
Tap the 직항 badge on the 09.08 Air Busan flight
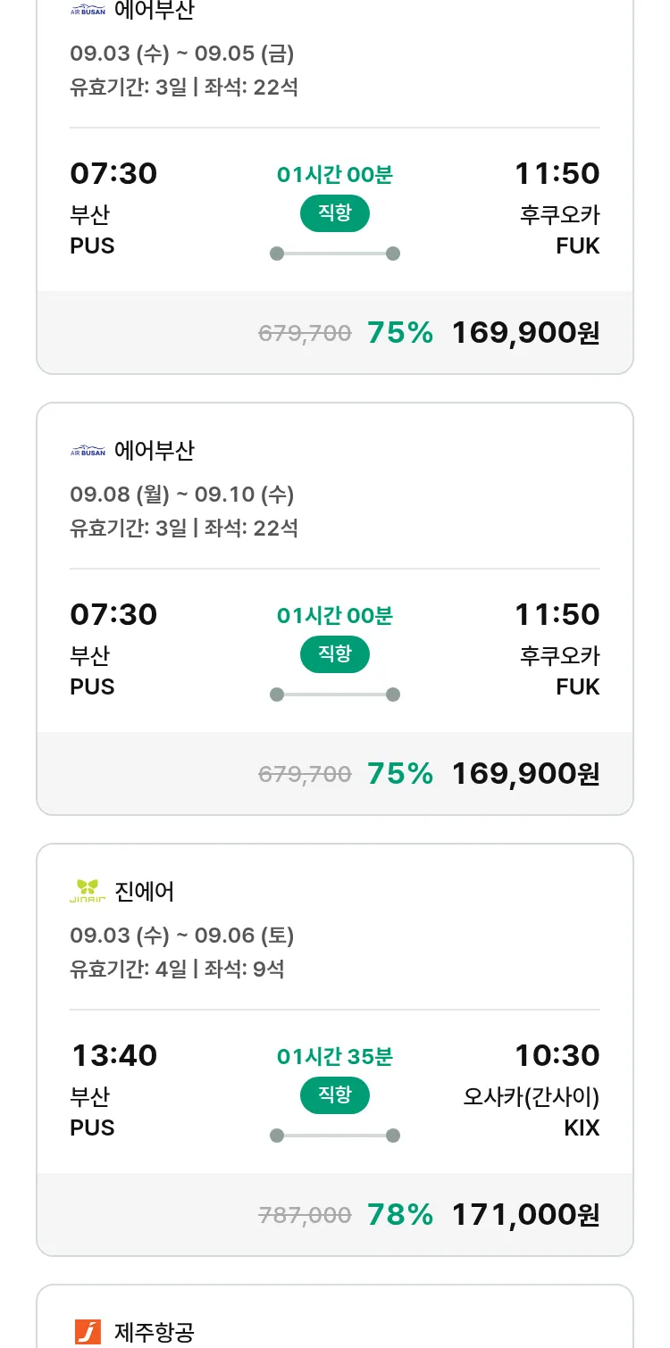(x=335, y=654)
